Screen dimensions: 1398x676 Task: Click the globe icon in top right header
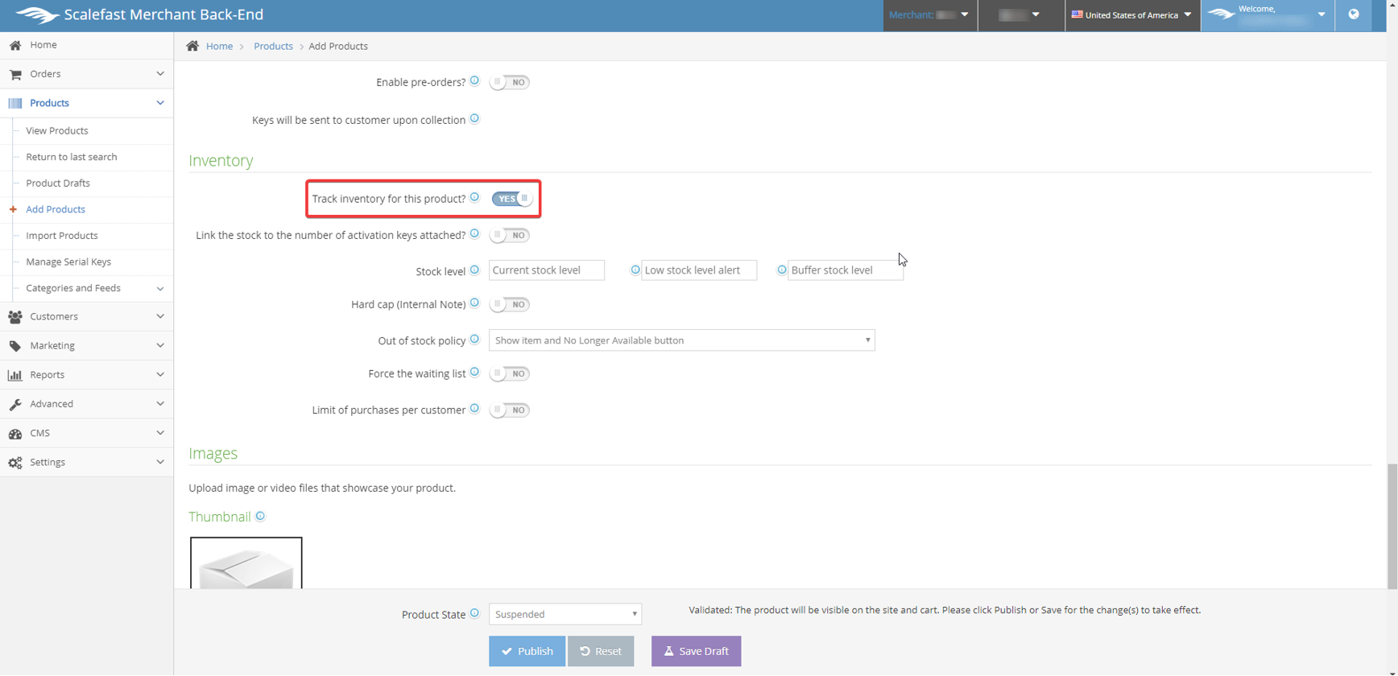point(1353,14)
